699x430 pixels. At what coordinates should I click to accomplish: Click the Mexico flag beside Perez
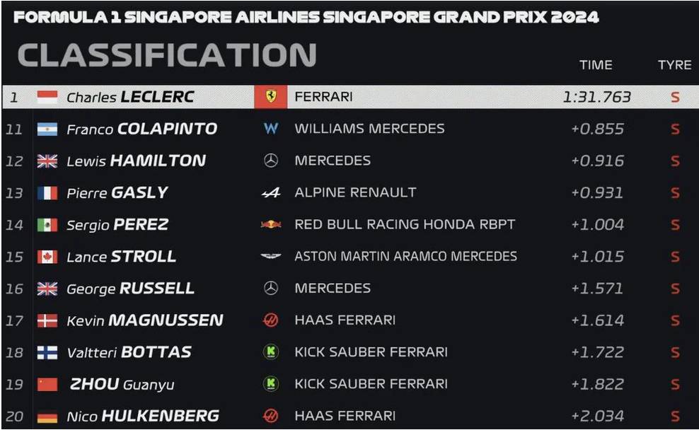tap(47, 225)
